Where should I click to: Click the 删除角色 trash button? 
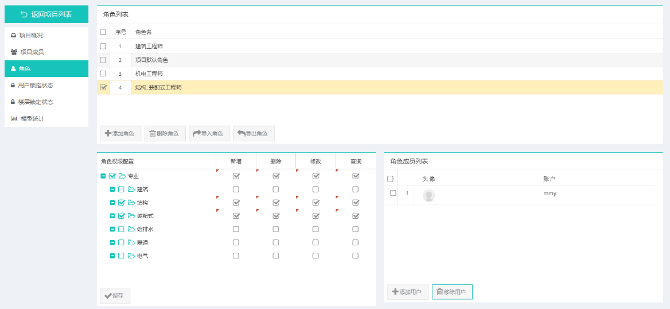tap(163, 134)
